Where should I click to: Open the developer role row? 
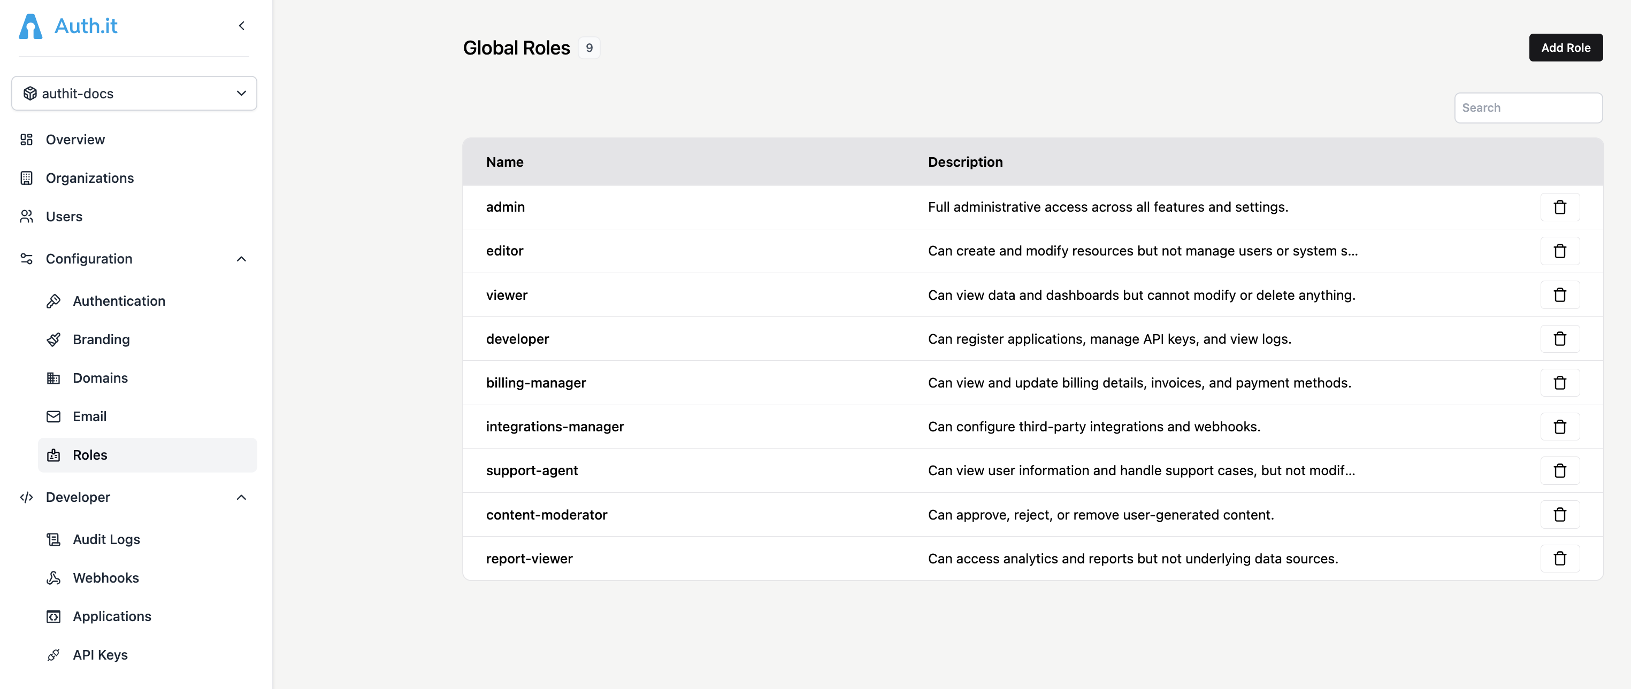(x=517, y=339)
